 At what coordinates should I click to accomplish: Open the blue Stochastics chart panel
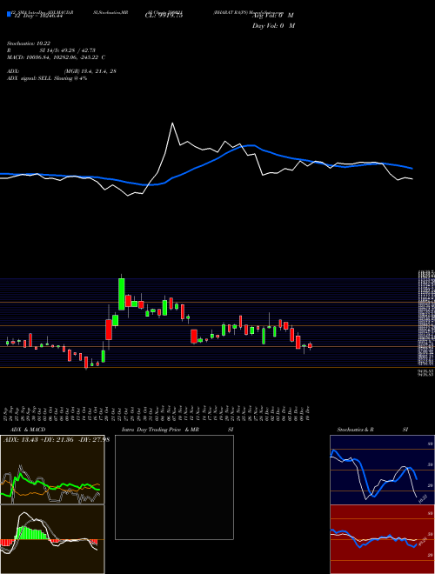point(382,470)
